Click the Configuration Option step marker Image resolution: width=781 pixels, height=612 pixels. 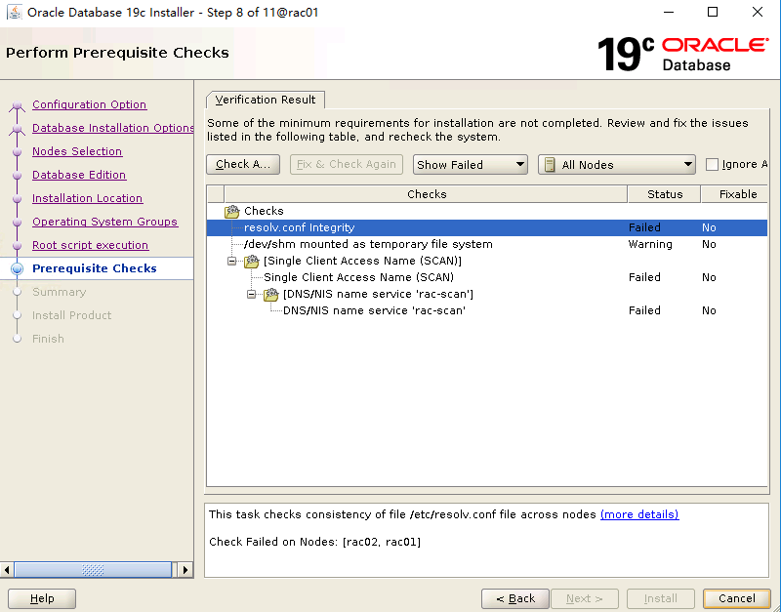[17, 105]
